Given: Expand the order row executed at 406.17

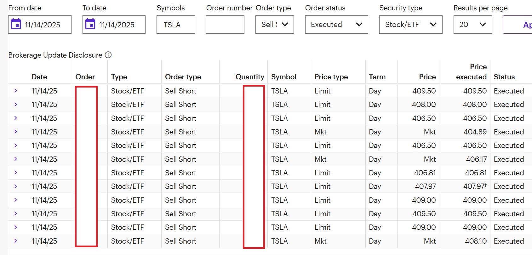Looking at the screenshot, I should 15,159.
